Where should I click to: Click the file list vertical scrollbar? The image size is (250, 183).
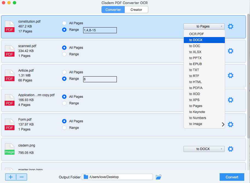[249, 76]
